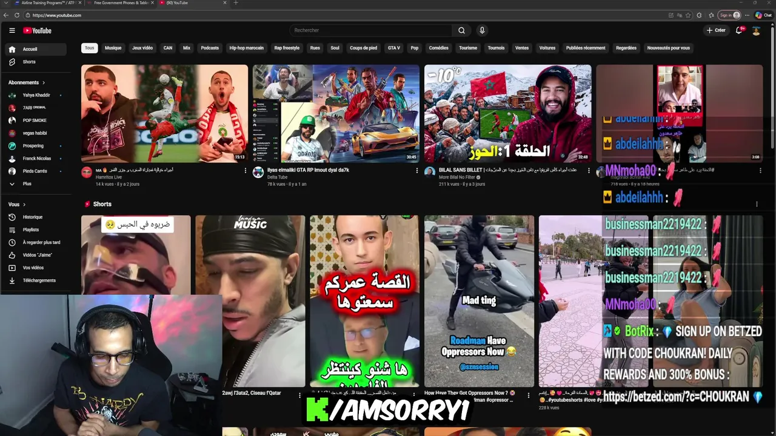The image size is (776, 436).
Task: Expand the Abonnements section chevron
Action: pos(43,82)
